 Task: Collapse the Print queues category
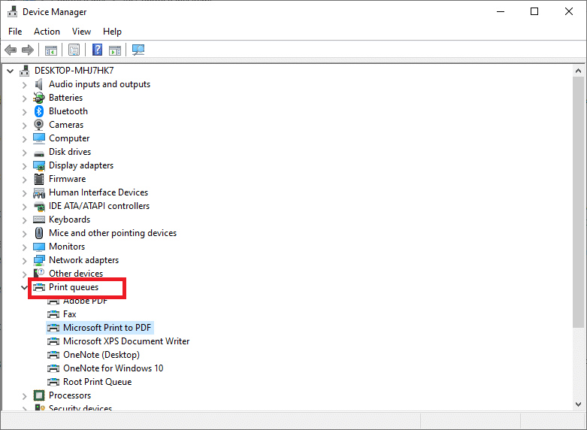click(24, 287)
